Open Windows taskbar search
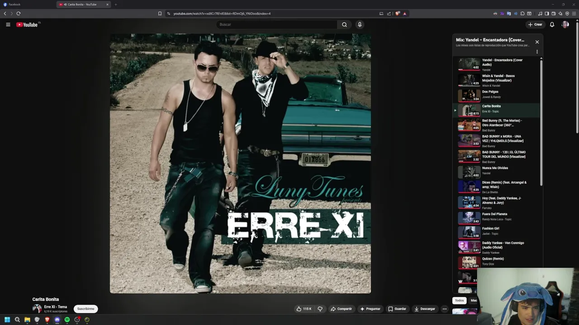579x325 pixels. (17, 320)
